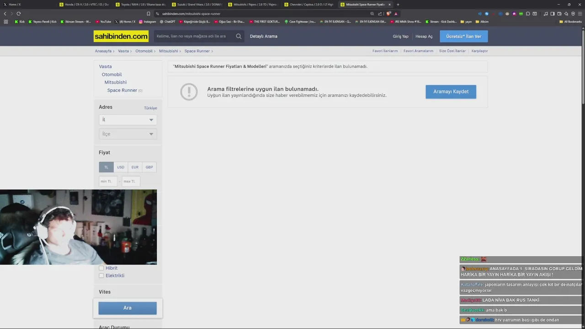
Task: Open the Kick bookmark
Action: pyautogui.click(x=20, y=21)
